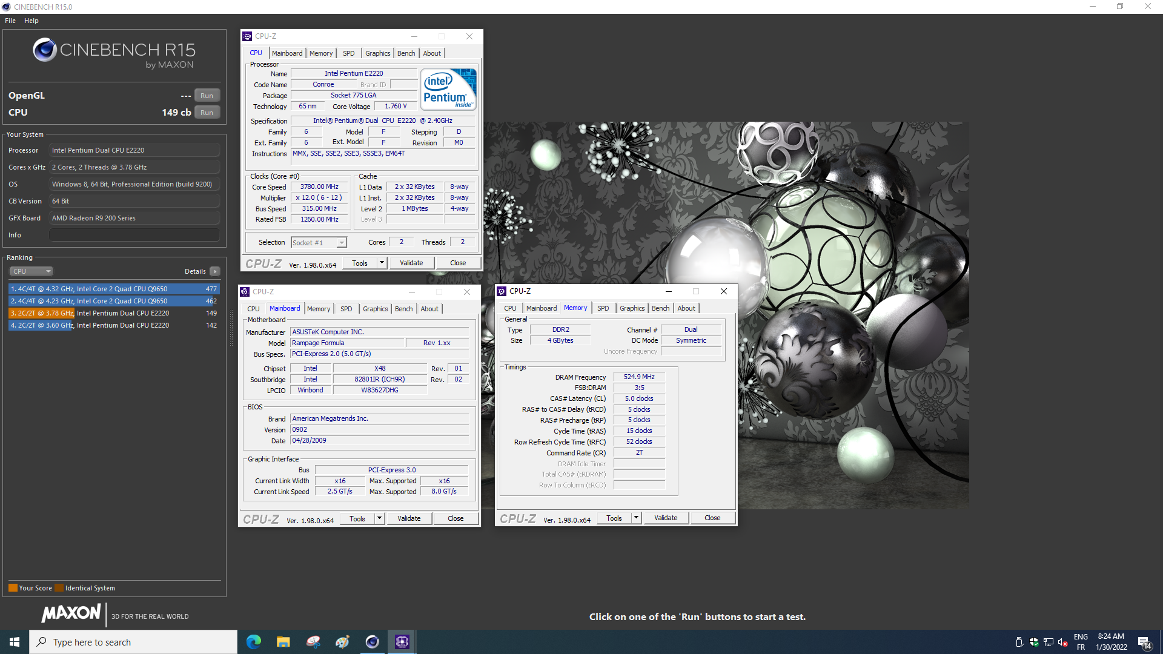The height and width of the screenshot is (654, 1163).
Task: Open the File menu
Action: (10, 21)
